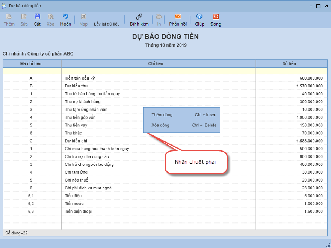Click the Số tiền column header
Image resolution: width=331 pixels, height=248 pixels.
(289, 63)
